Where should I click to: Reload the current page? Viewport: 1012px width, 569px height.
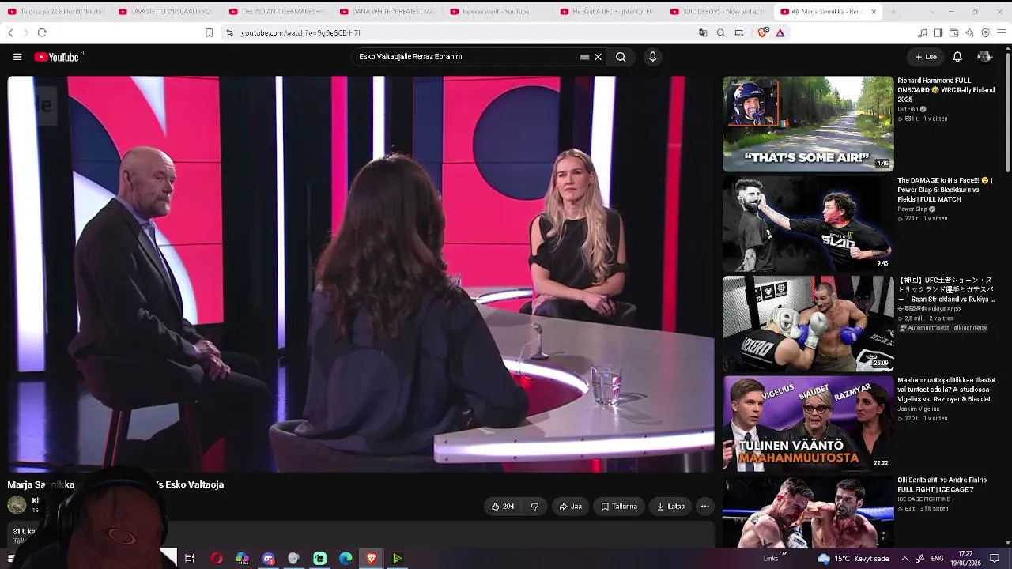[x=42, y=32]
